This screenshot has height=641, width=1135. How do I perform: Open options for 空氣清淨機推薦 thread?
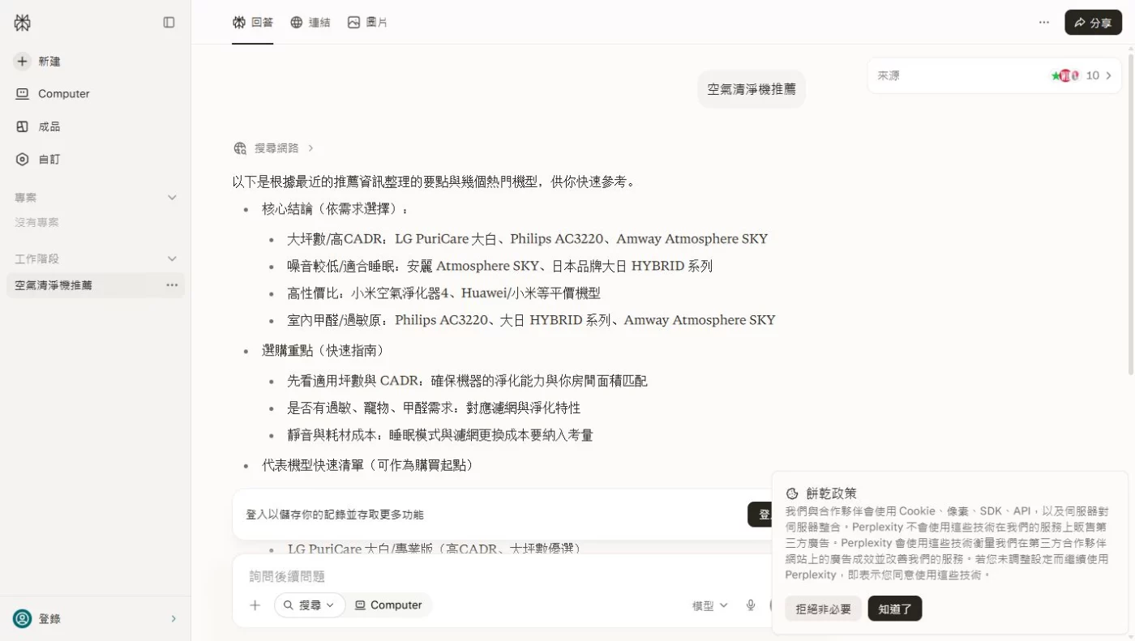172,285
